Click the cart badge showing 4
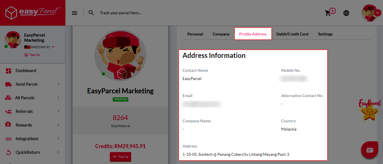 pyautogui.click(x=332, y=11)
